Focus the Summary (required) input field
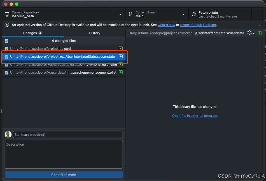 68,134
